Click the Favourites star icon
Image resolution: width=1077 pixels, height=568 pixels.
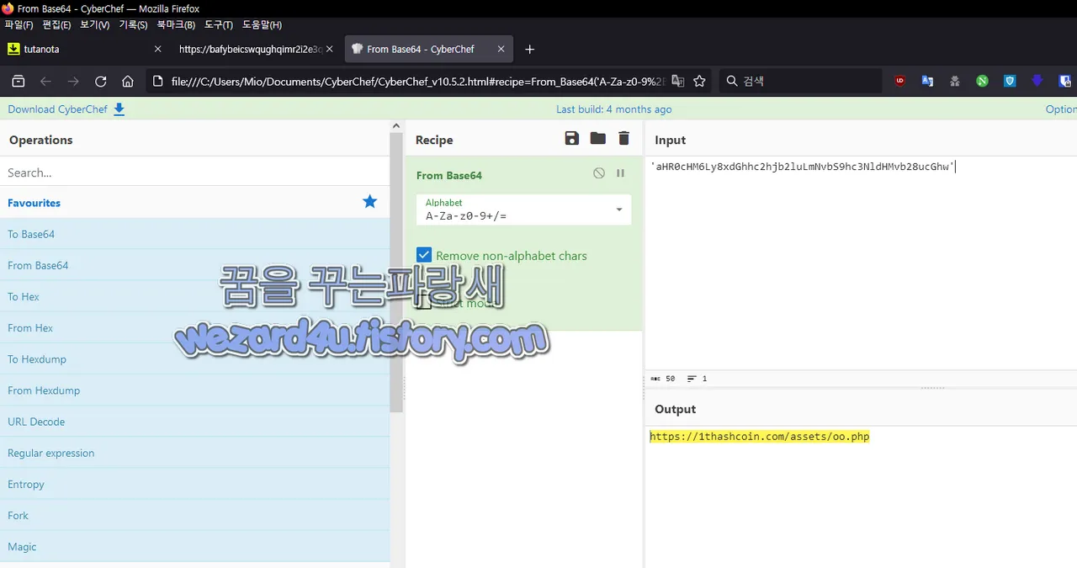(369, 202)
